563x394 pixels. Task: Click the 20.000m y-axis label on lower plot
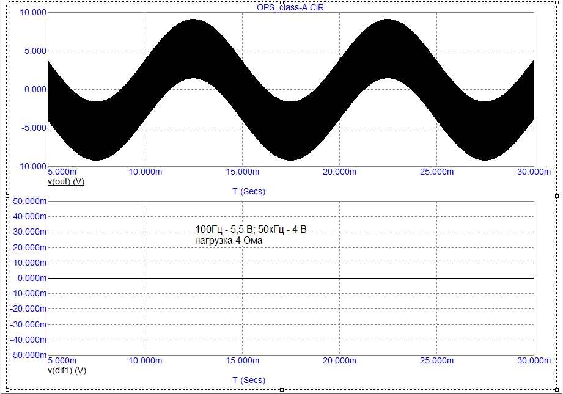click(x=30, y=247)
